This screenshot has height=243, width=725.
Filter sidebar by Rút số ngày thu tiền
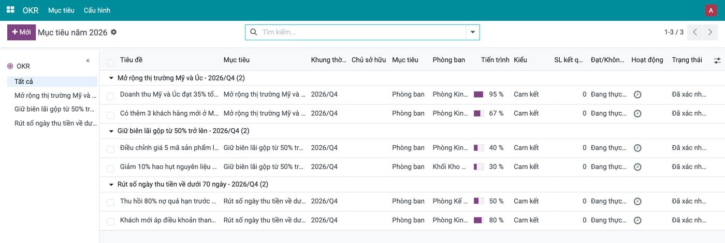point(55,123)
